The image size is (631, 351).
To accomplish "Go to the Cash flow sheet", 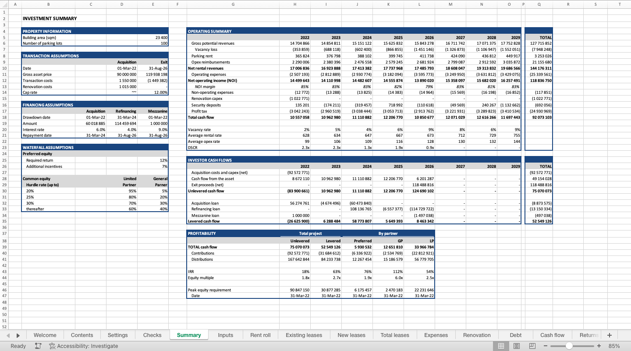I will [552, 335].
